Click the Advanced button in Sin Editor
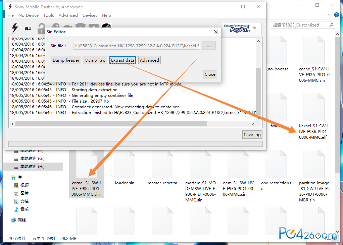This screenshot has width=343, height=245. [149, 60]
